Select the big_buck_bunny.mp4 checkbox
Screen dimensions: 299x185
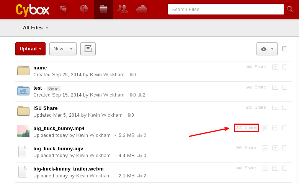[284, 128]
